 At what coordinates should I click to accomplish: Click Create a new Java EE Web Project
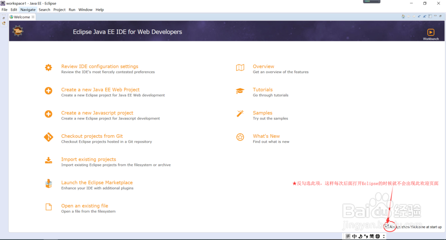coord(100,90)
